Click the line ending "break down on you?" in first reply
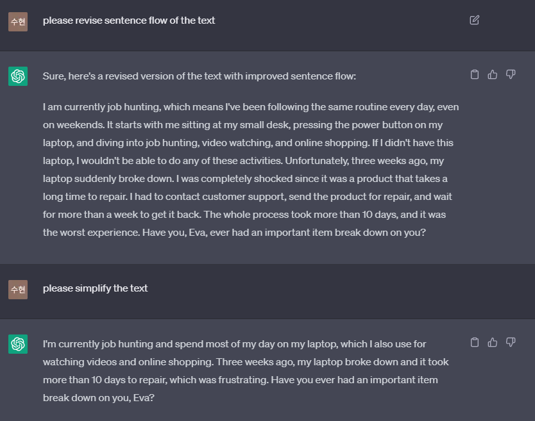The image size is (535, 421). click(234, 233)
